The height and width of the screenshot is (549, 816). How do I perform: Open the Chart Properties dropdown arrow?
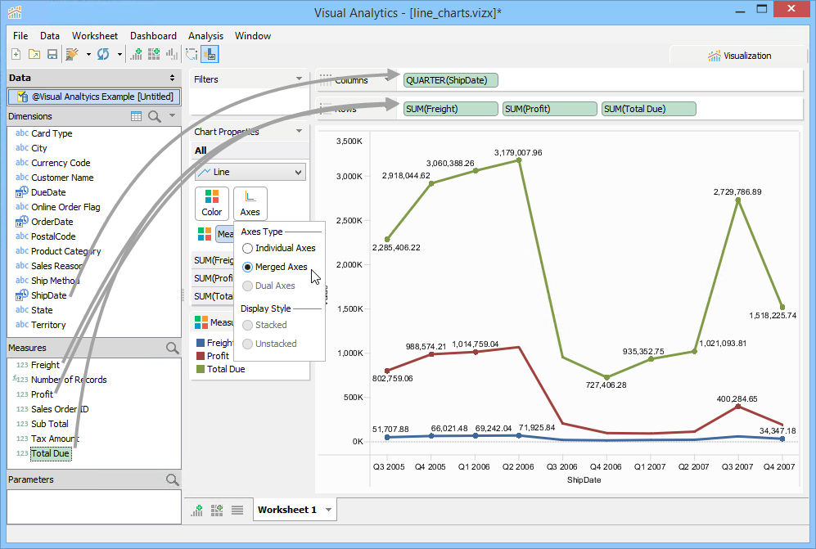click(299, 131)
